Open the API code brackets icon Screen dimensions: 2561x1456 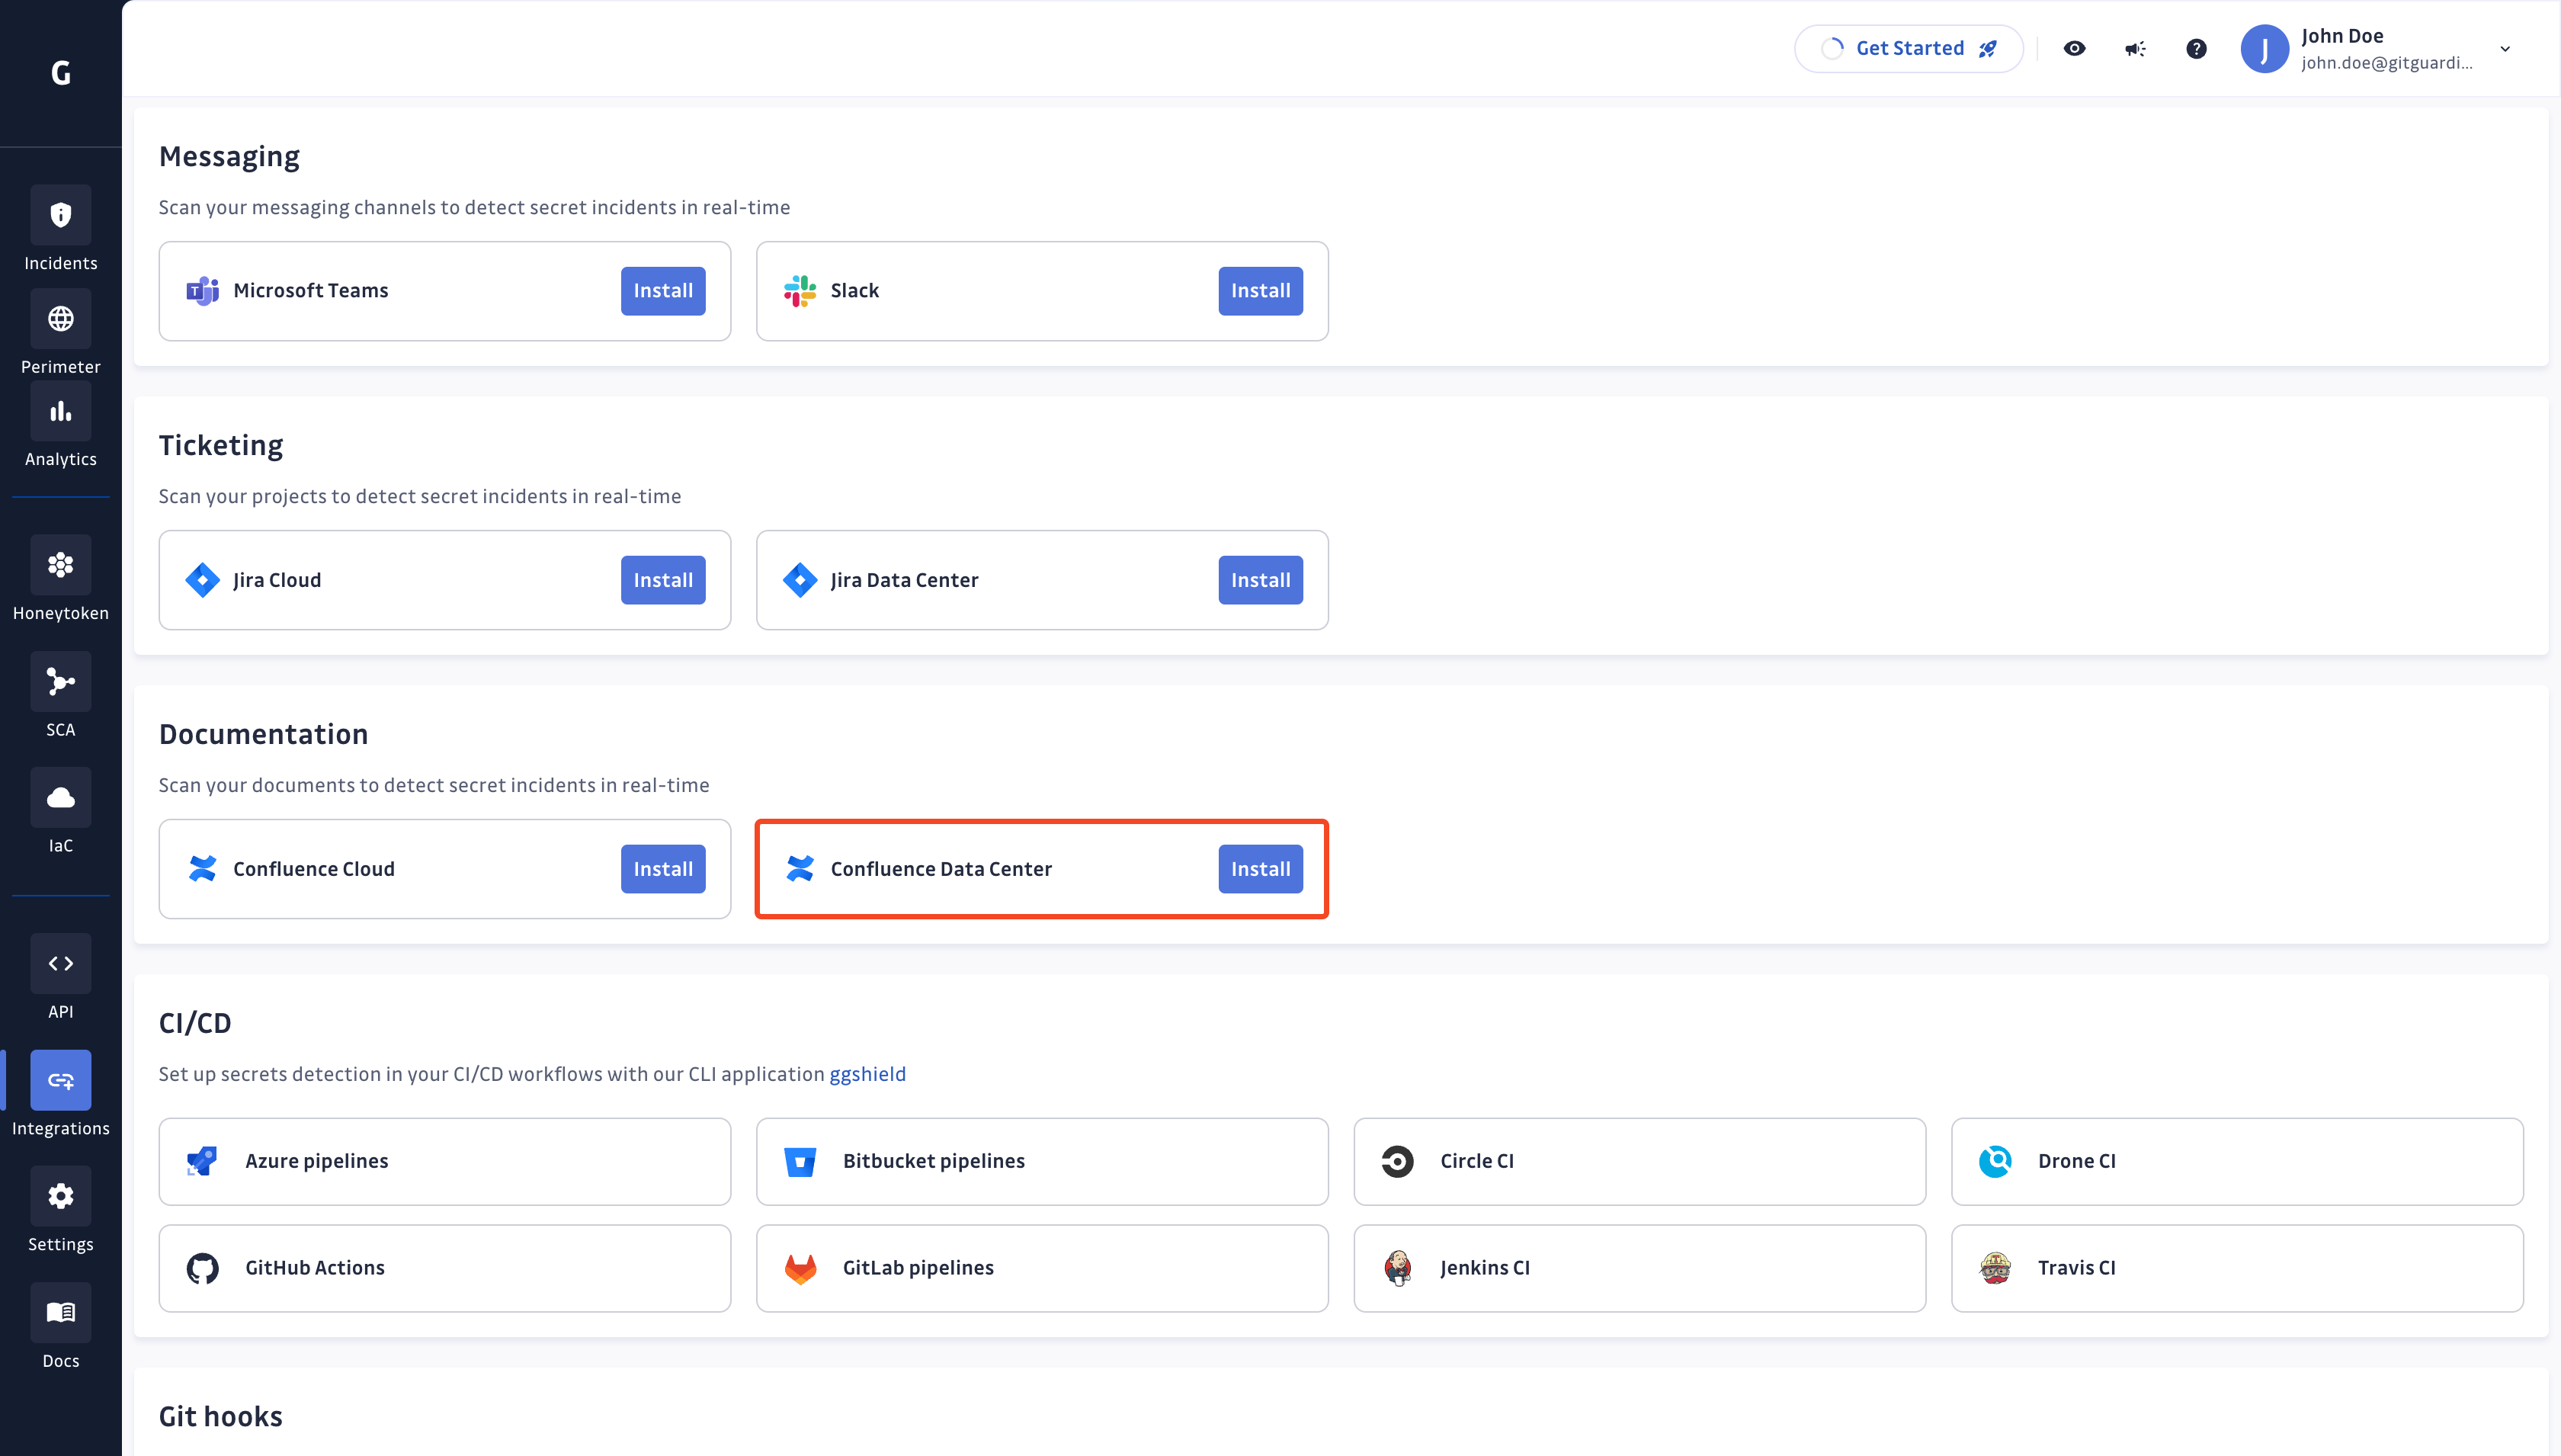[x=61, y=964]
